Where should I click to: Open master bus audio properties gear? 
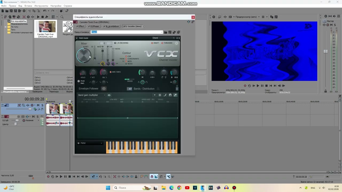pyautogui.click(x=326, y=17)
